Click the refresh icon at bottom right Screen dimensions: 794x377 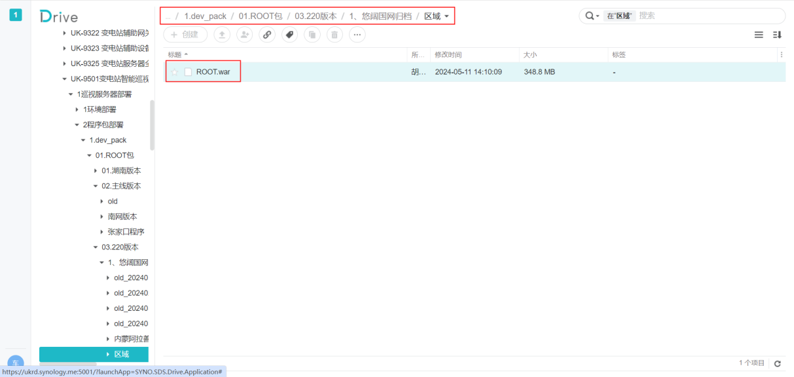tap(778, 363)
